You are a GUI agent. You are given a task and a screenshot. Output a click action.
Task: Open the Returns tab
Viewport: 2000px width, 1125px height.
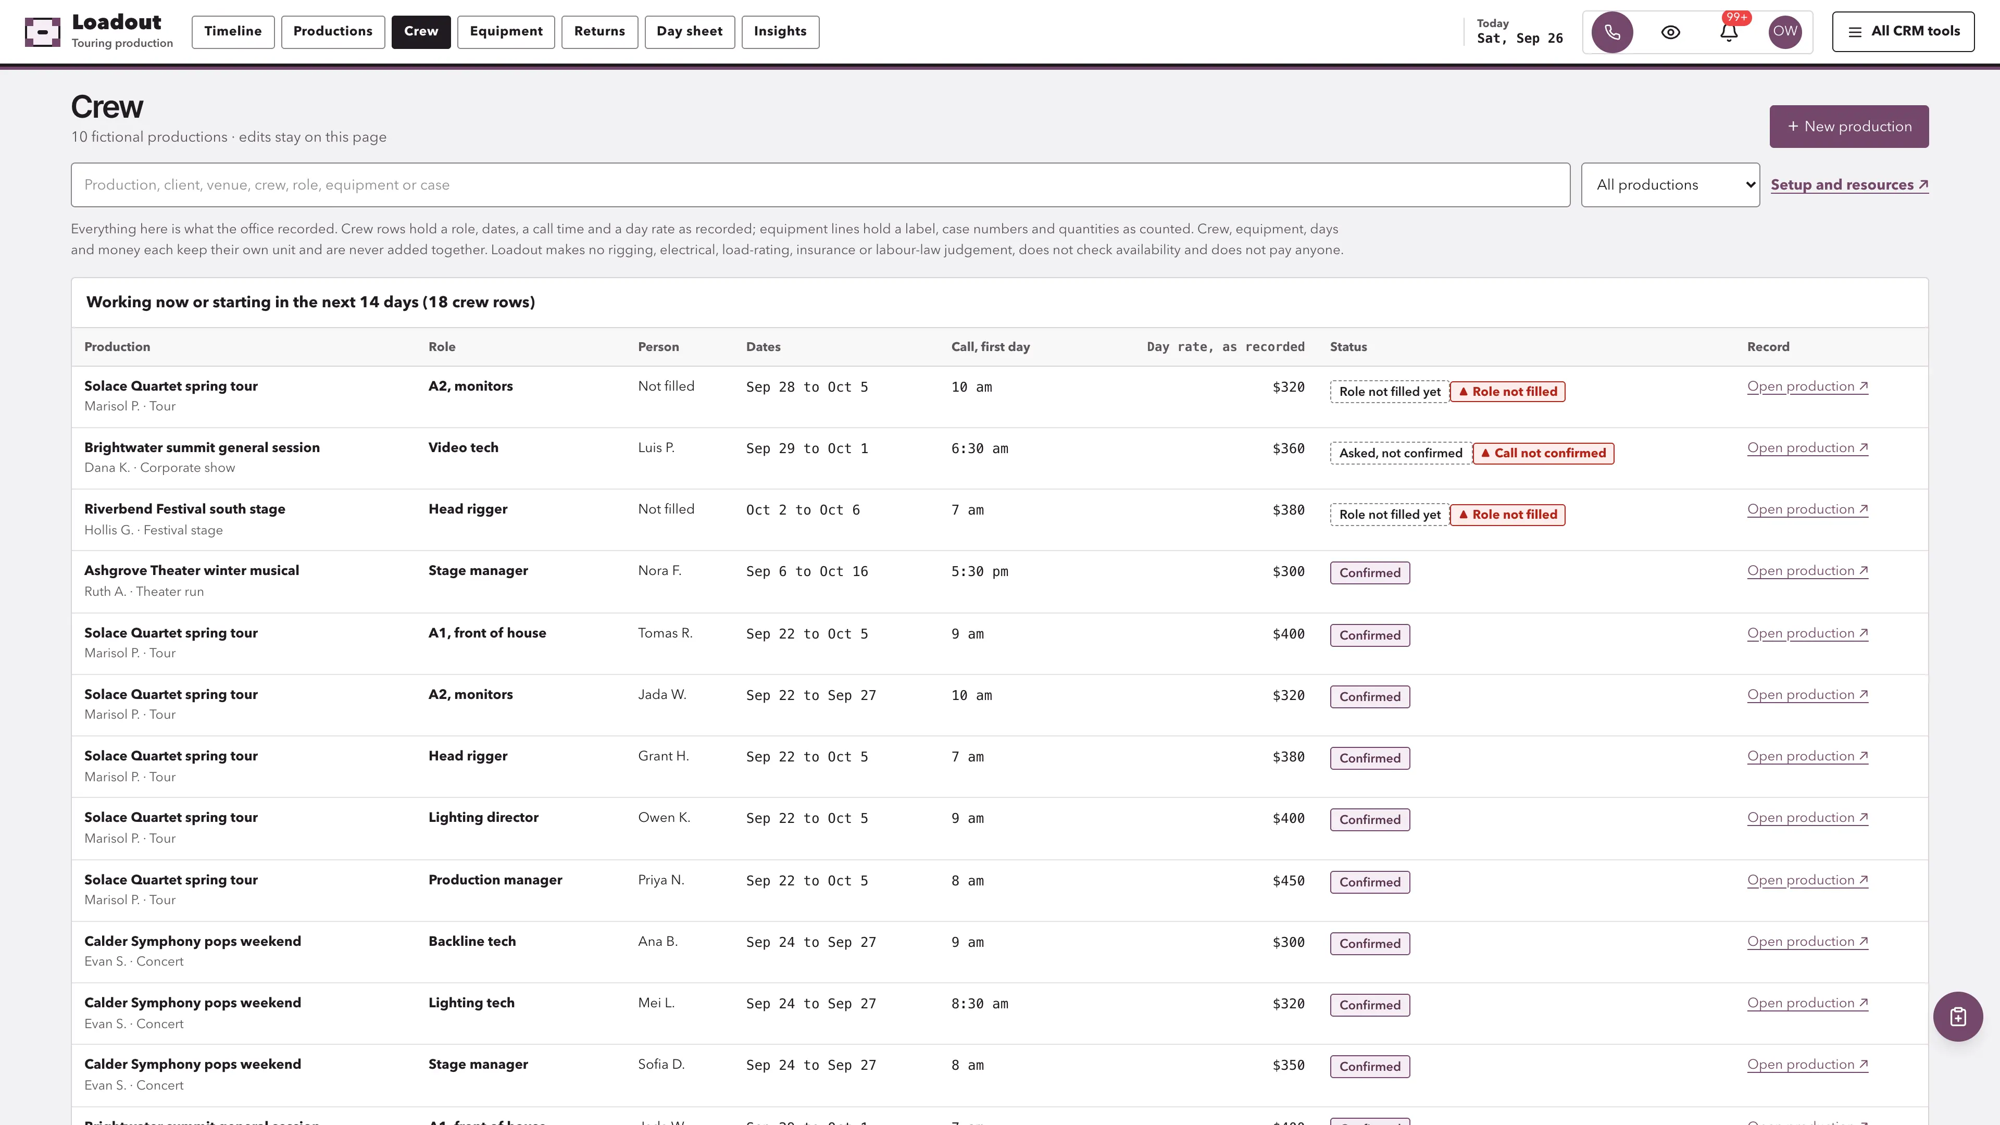[599, 32]
